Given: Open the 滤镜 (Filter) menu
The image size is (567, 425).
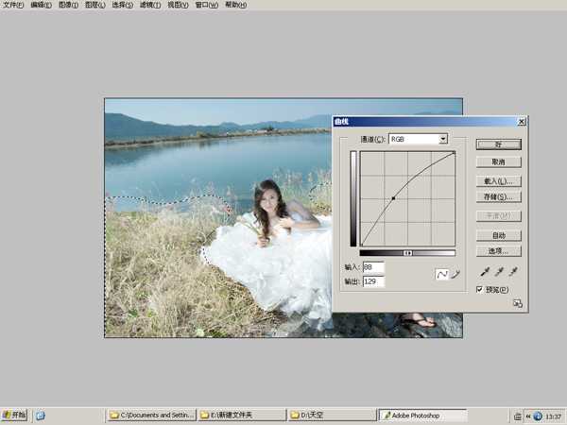Looking at the screenshot, I should (150, 5).
